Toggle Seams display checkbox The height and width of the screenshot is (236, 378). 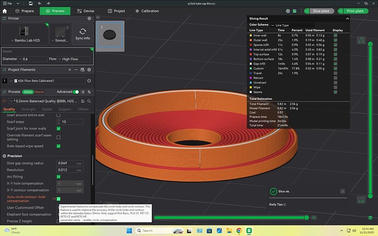335,92
